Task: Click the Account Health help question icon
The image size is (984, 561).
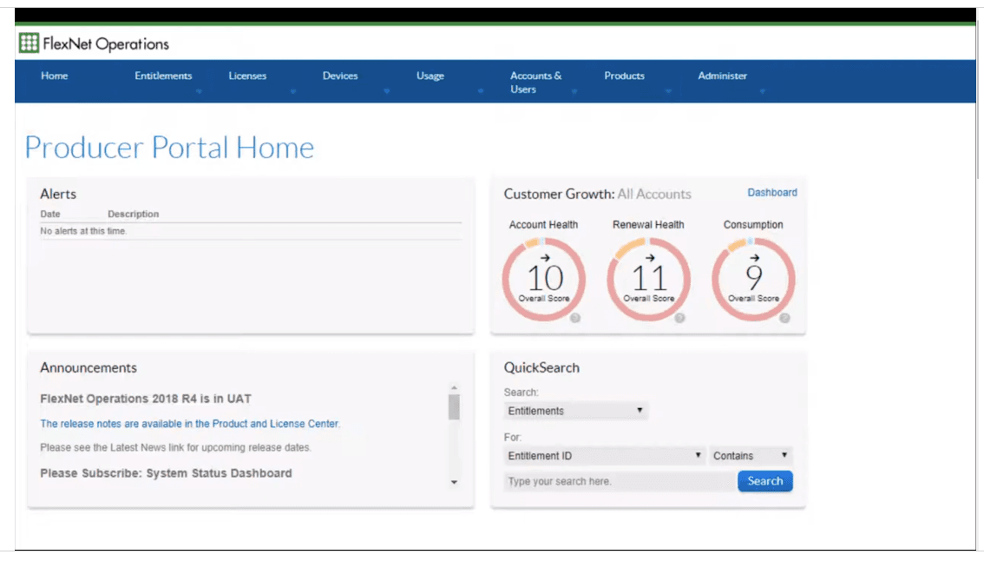Action: coord(574,318)
